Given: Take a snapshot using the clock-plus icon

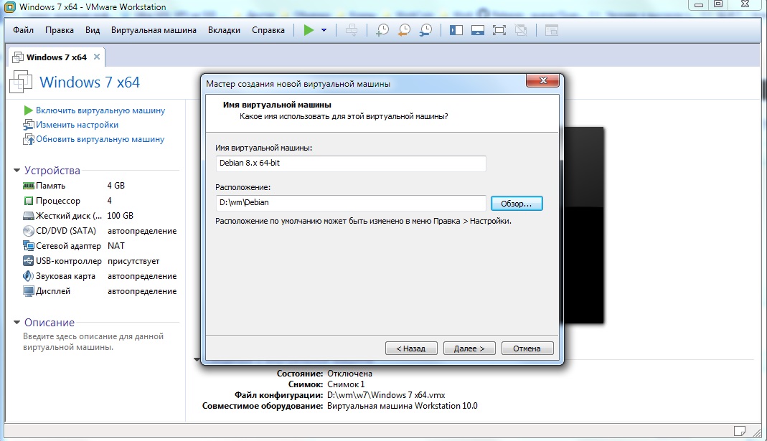Looking at the screenshot, I should tap(382, 30).
